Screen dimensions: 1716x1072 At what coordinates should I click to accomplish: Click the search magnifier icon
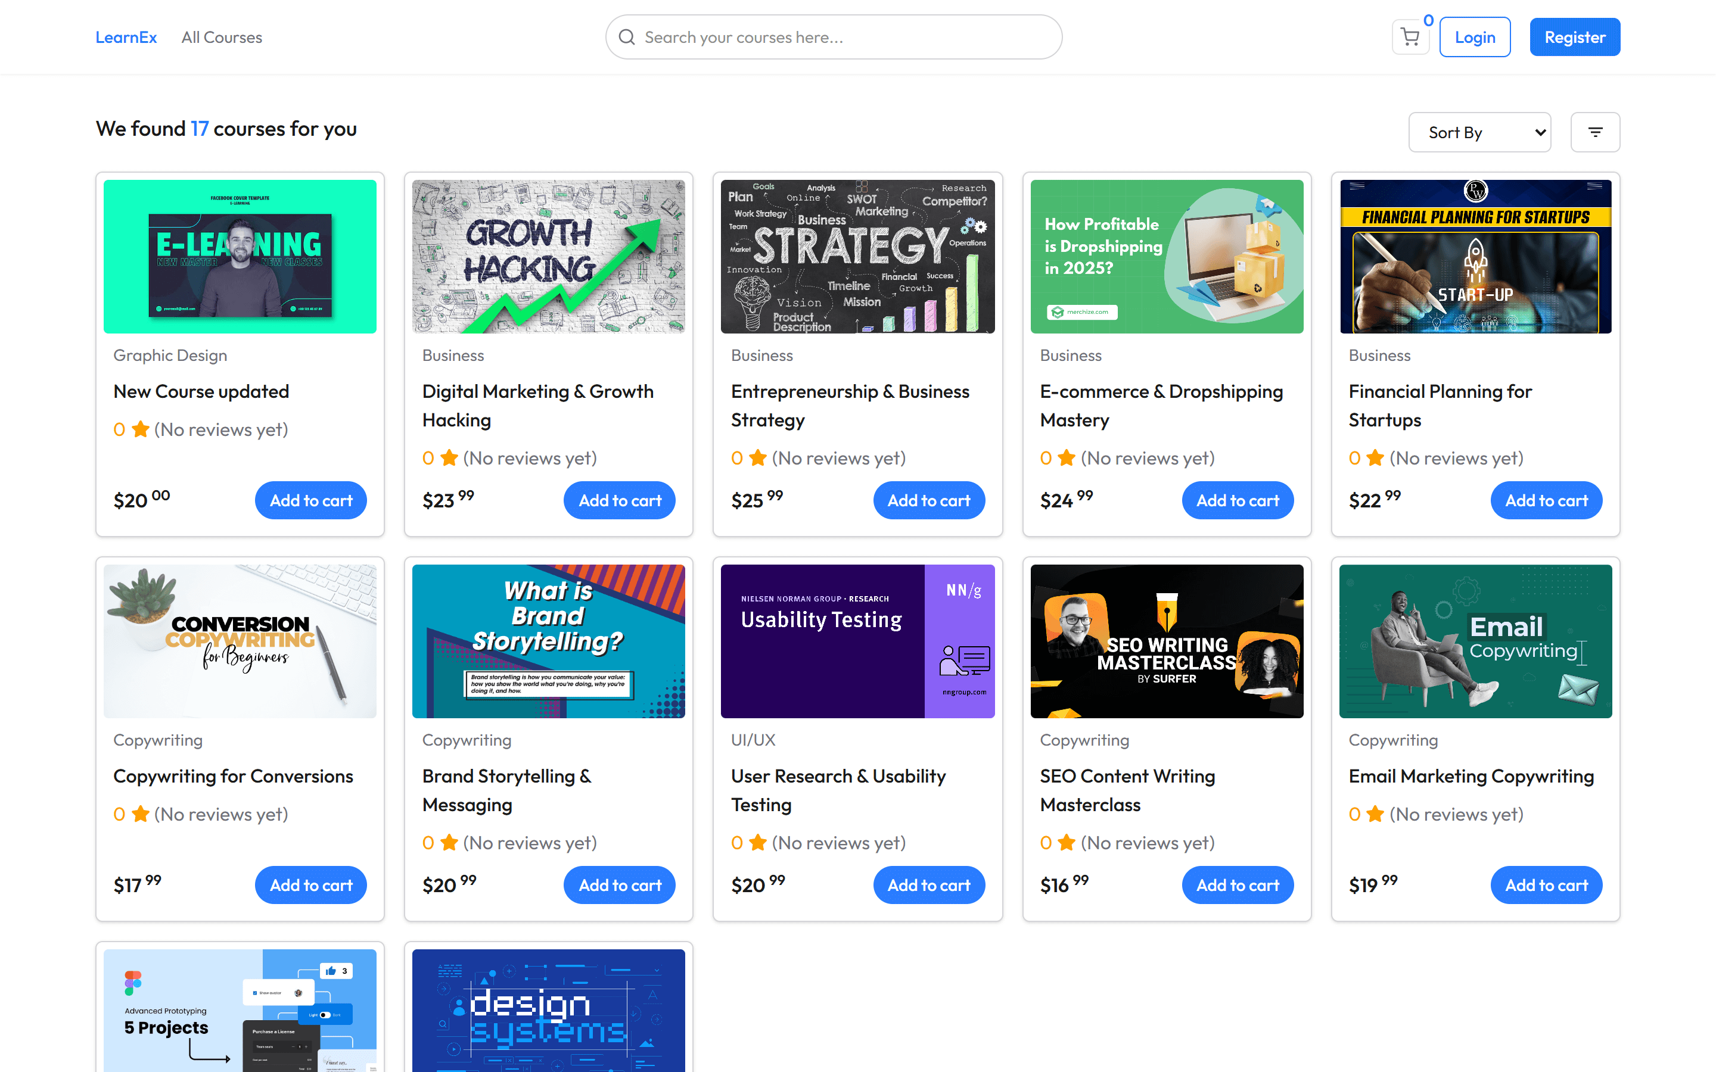627,37
